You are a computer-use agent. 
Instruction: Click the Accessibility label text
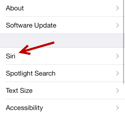click(24, 108)
